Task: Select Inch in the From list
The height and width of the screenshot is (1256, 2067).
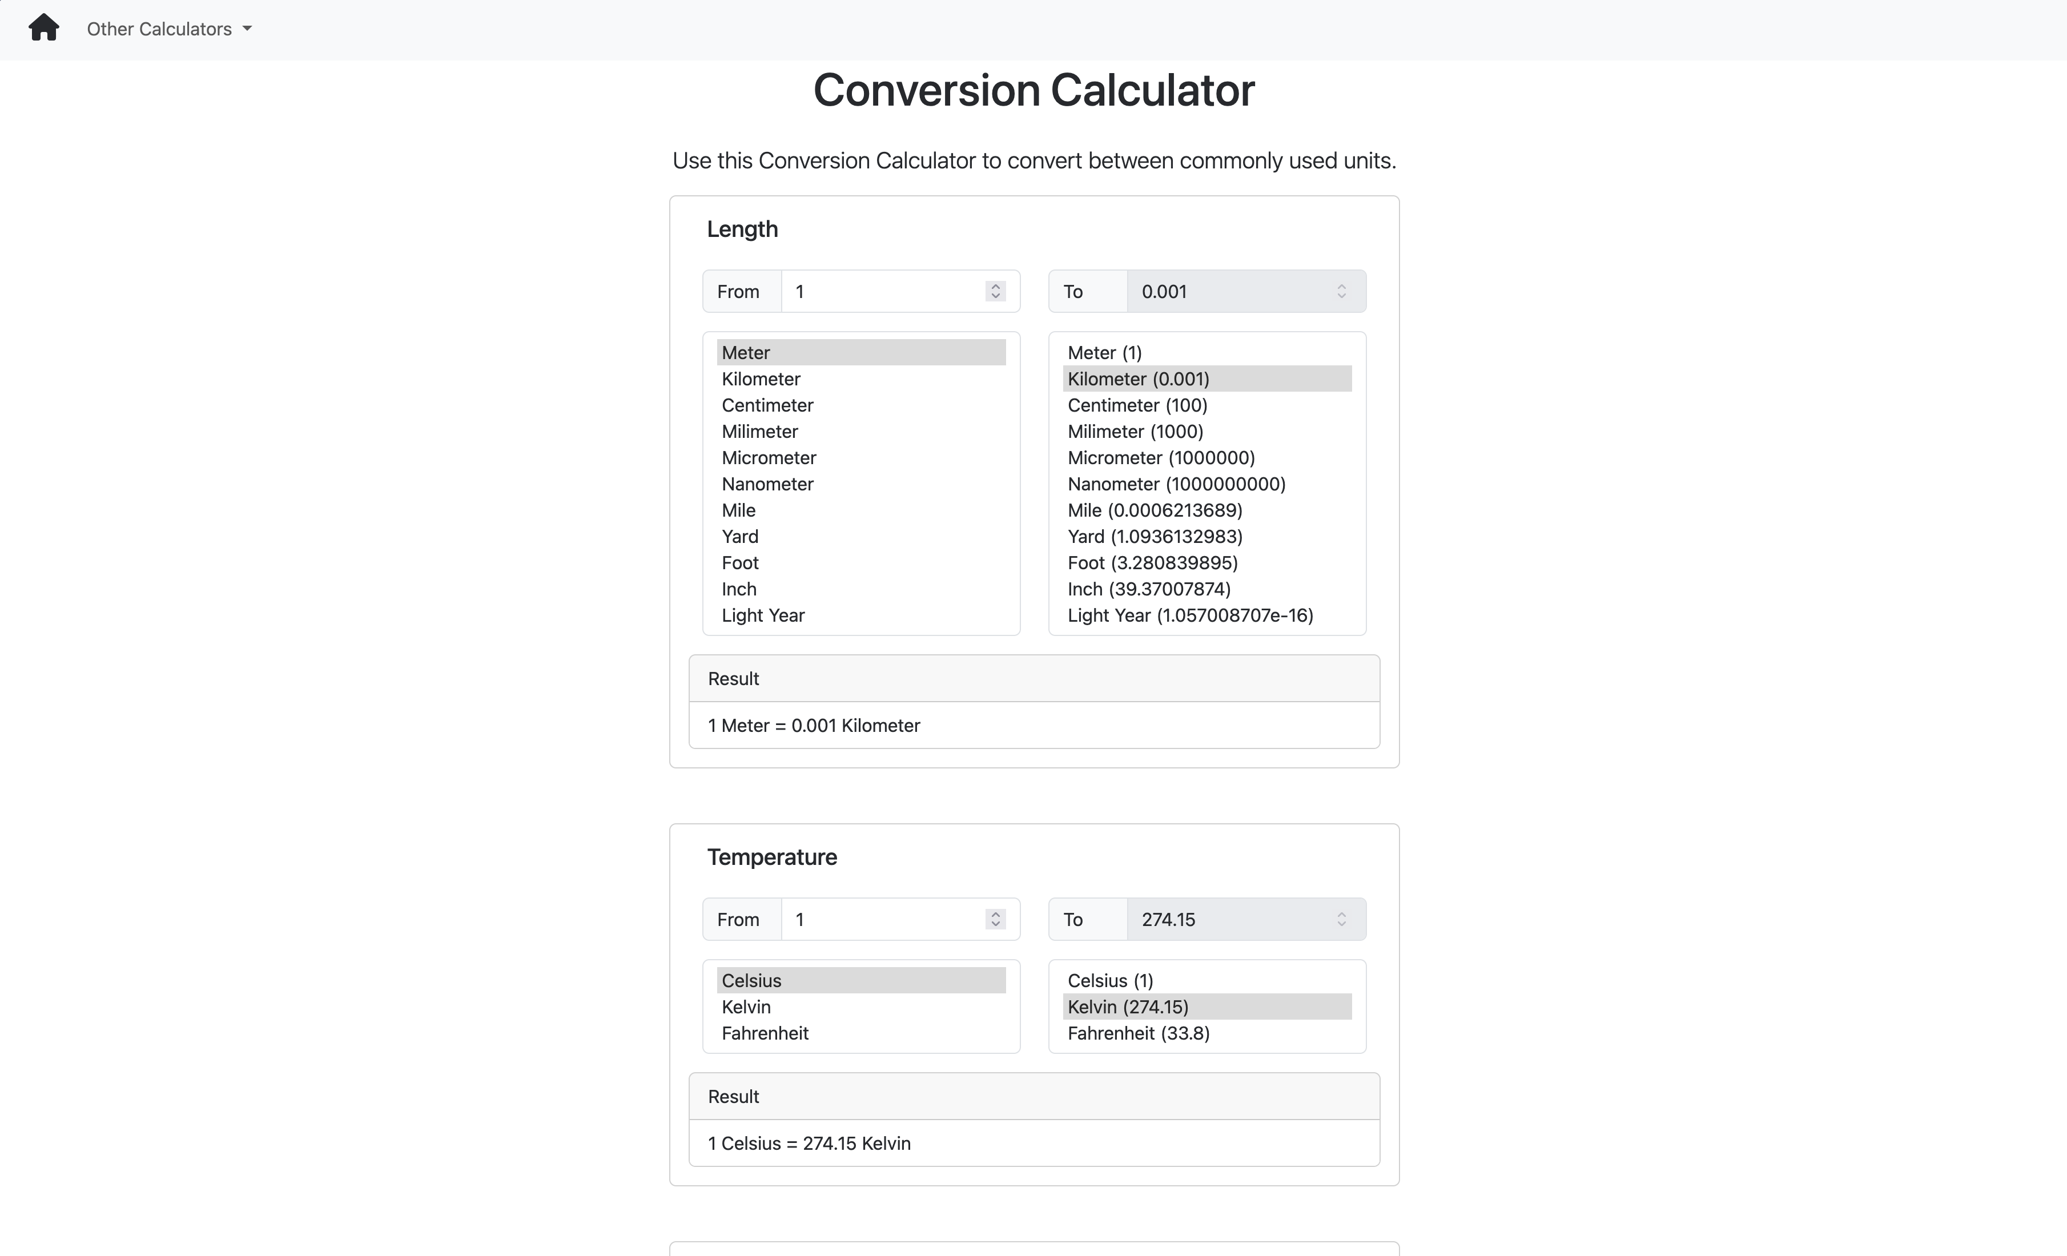Action: pyautogui.click(x=860, y=589)
